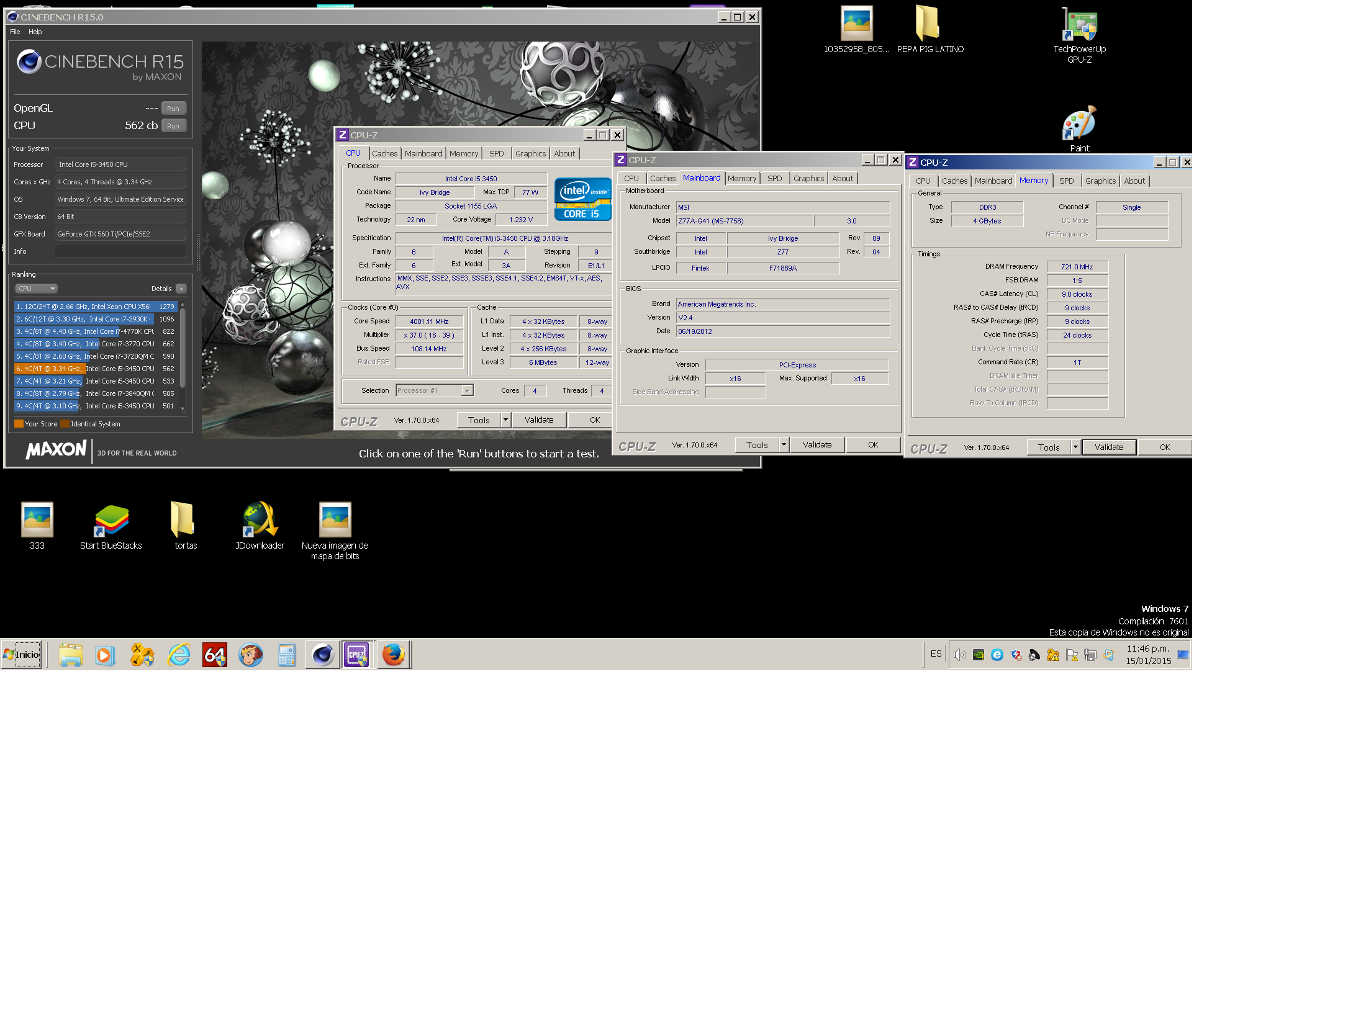Open the Windows Update tray icon

[x=1109, y=655]
